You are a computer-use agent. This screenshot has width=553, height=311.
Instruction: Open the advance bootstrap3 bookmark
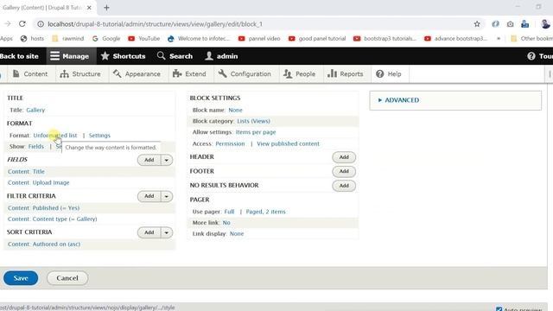click(455, 38)
